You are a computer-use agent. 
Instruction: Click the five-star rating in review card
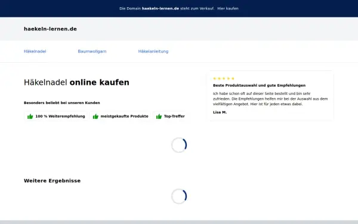224,78
